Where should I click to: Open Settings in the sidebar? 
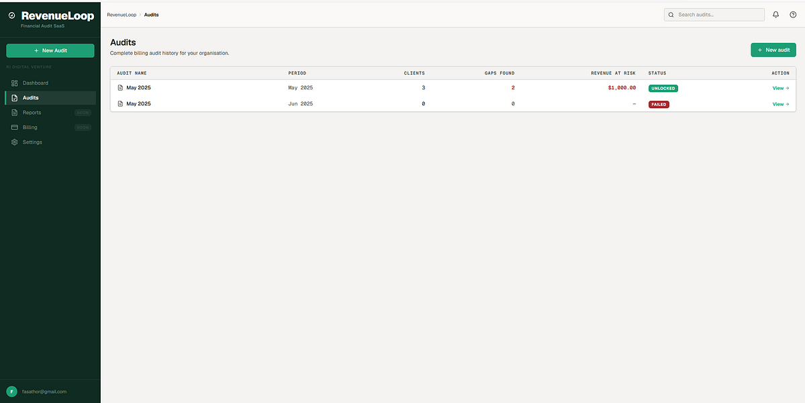click(50, 142)
